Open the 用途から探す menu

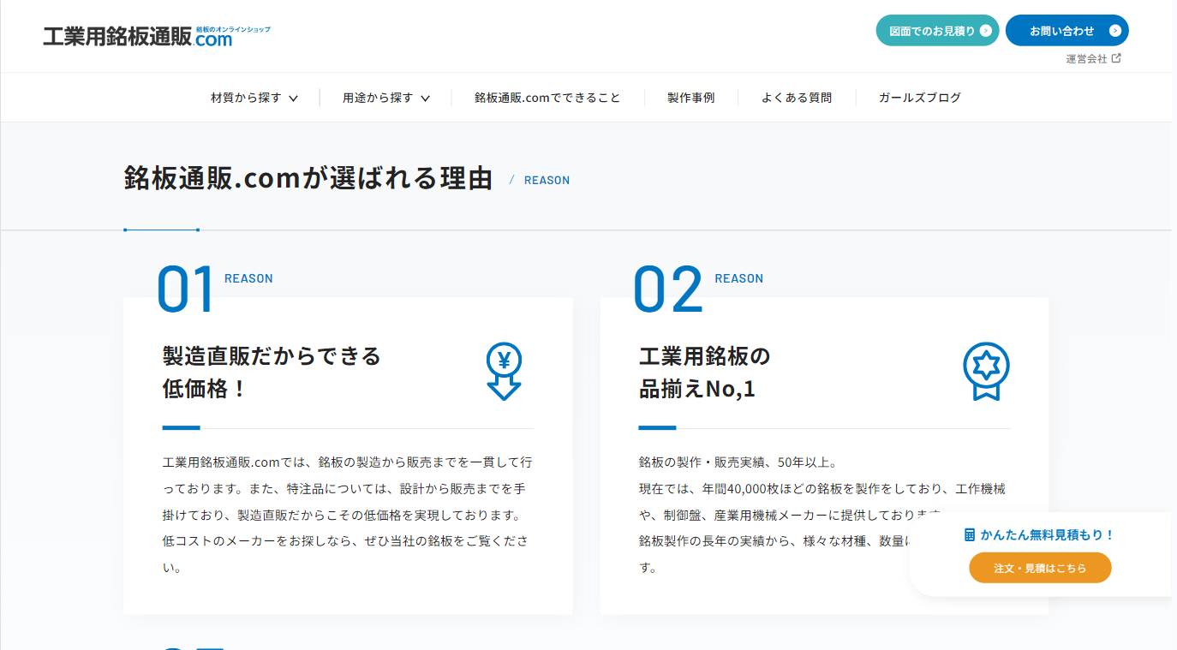(386, 98)
